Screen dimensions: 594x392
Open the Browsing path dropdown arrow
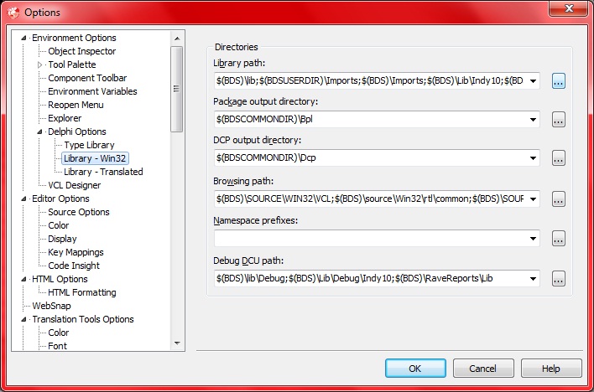533,199
